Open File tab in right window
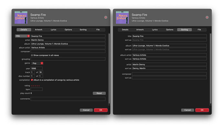This screenshot has height=129, width=223. (199, 30)
